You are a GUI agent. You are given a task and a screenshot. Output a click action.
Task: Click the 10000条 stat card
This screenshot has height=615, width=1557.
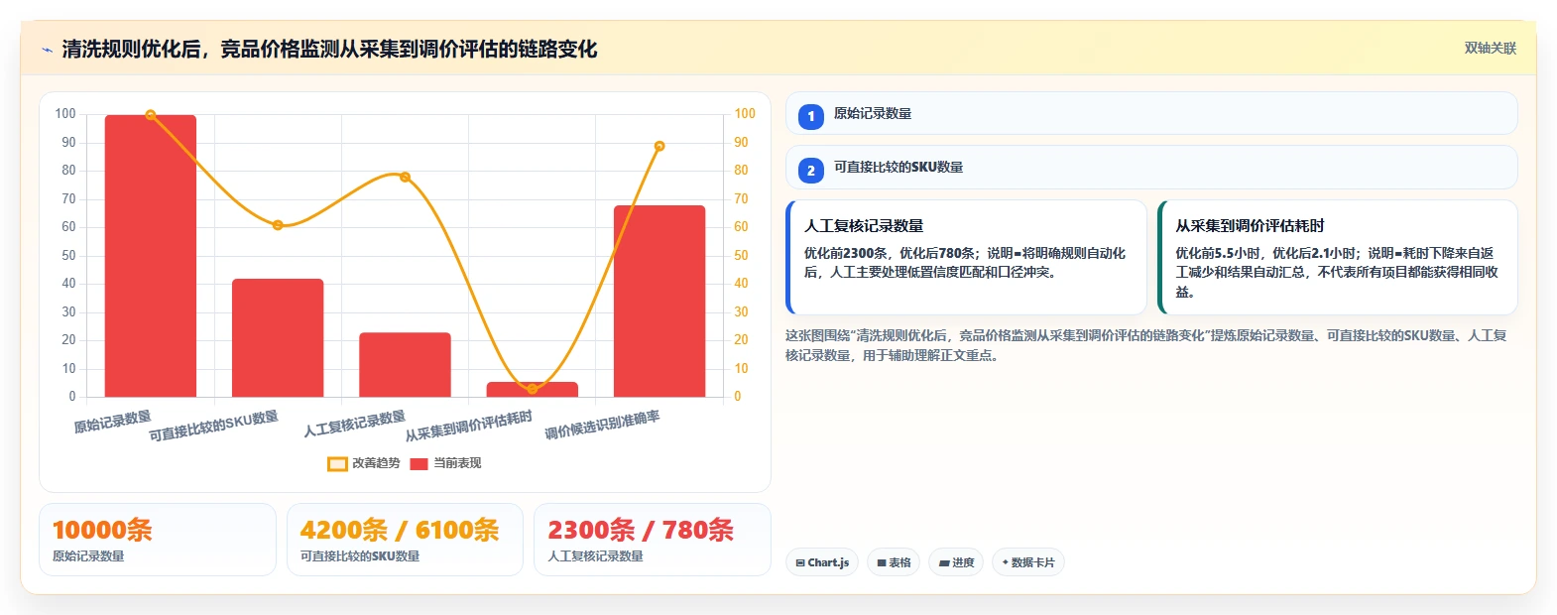[158, 540]
